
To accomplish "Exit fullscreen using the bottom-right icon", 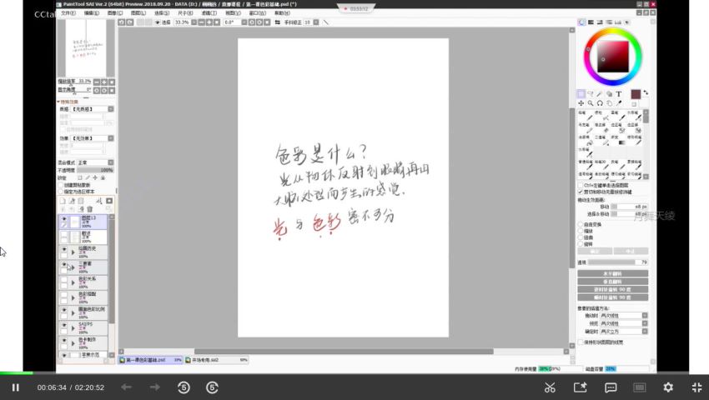I will point(696,387).
